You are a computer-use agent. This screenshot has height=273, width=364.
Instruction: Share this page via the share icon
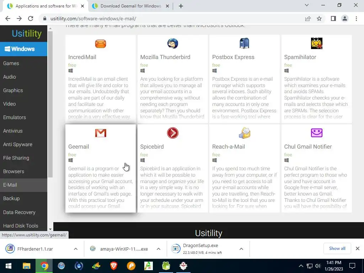tap(308, 18)
